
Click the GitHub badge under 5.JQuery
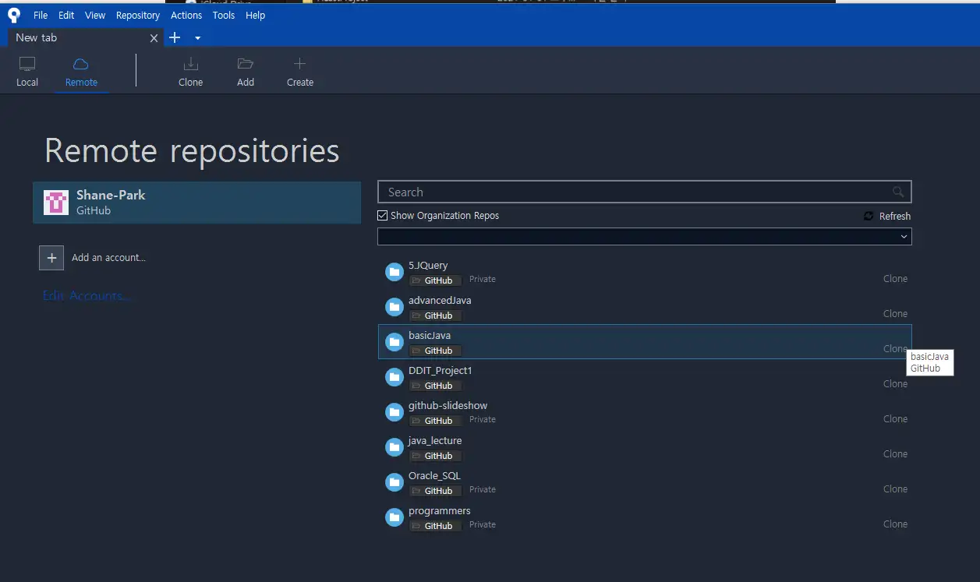(436, 280)
